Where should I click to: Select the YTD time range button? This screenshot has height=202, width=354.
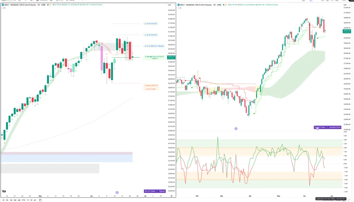click(x=24, y=200)
